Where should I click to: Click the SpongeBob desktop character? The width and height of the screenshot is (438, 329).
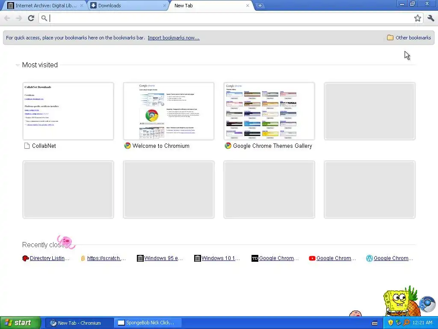point(397,303)
